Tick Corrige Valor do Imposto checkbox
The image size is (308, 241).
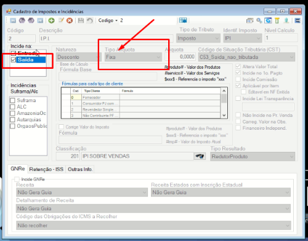click(61, 127)
